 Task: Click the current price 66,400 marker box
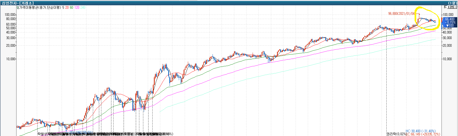pyautogui.click(x=449, y=19)
